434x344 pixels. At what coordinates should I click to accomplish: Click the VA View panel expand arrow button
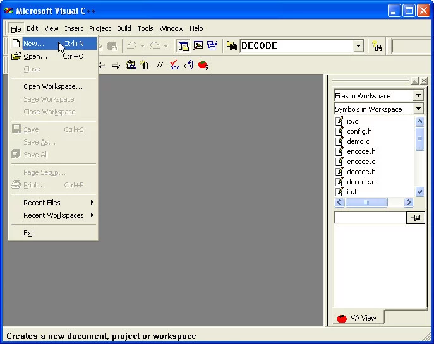click(x=415, y=81)
